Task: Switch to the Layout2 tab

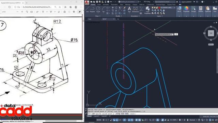Action: tap(104, 116)
